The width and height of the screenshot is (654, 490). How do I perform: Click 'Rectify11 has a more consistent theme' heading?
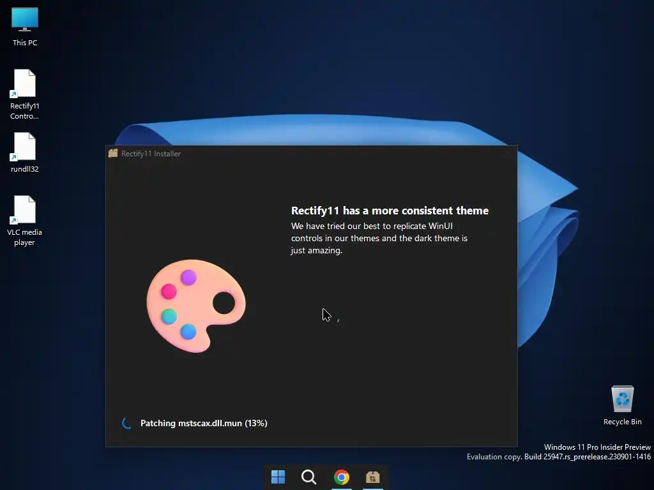click(390, 211)
